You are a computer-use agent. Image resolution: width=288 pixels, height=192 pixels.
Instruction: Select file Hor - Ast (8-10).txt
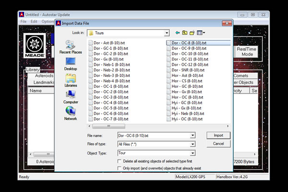pyautogui.click(x=185, y=75)
